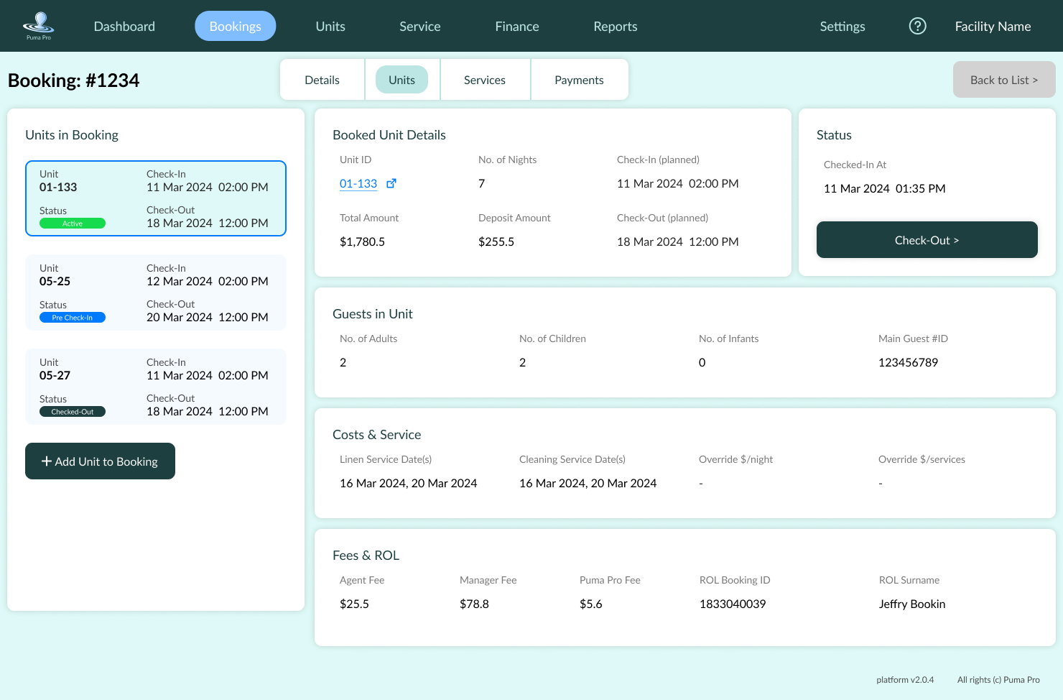Click the Active status badge
This screenshot has height=700, width=1063.
(73, 224)
